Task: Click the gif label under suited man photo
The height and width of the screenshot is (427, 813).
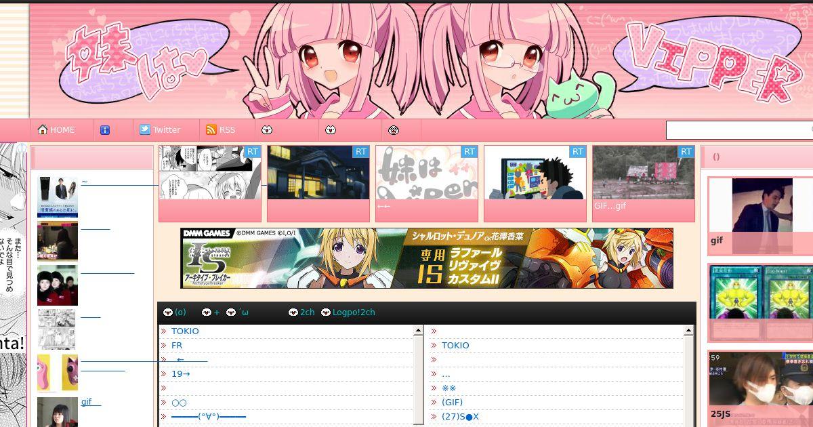Action: pos(717,241)
